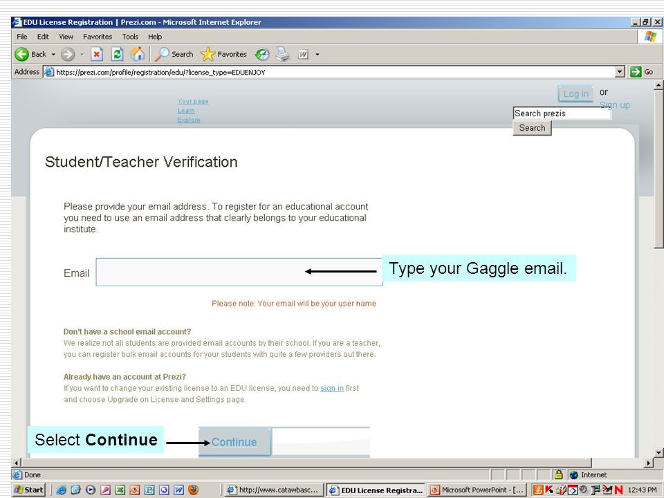The height and width of the screenshot is (498, 664).
Task: Click the vertical scrollbar thumb
Action: click(x=658, y=169)
